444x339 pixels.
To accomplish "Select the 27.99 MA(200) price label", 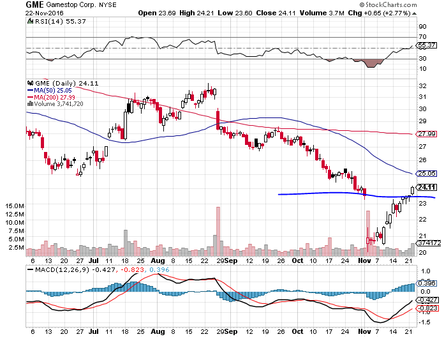I will (x=427, y=135).
